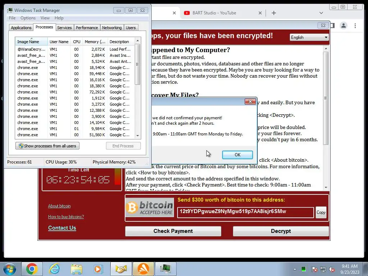Select avast_free_a... process using 5,524 K
The height and width of the screenshot is (276, 368).
click(75, 61)
